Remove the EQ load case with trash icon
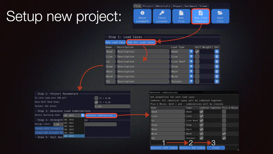 click(x=217, y=81)
